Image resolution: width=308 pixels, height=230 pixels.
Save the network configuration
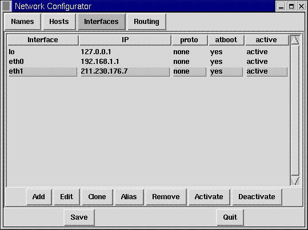[x=79, y=217]
